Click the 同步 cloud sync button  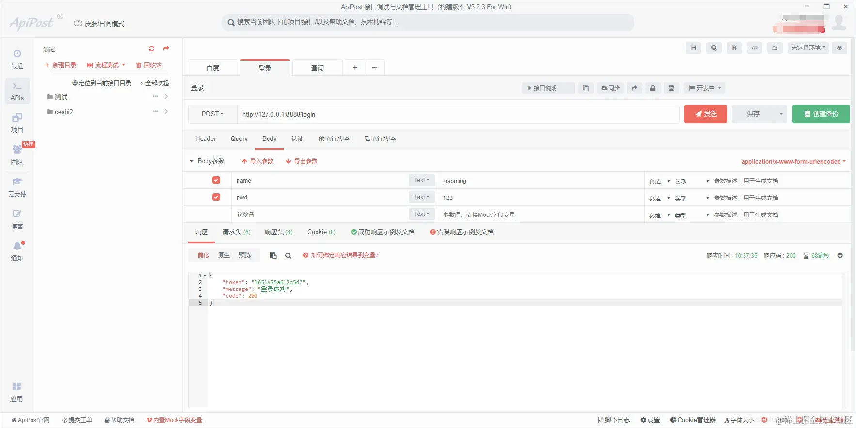click(610, 88)
